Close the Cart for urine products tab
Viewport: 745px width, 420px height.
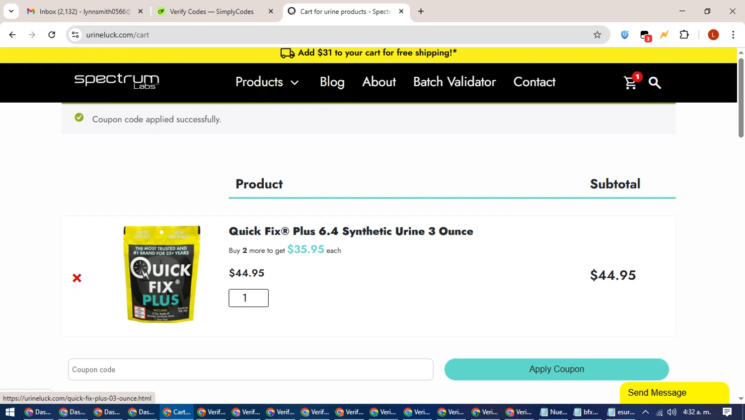401,11
